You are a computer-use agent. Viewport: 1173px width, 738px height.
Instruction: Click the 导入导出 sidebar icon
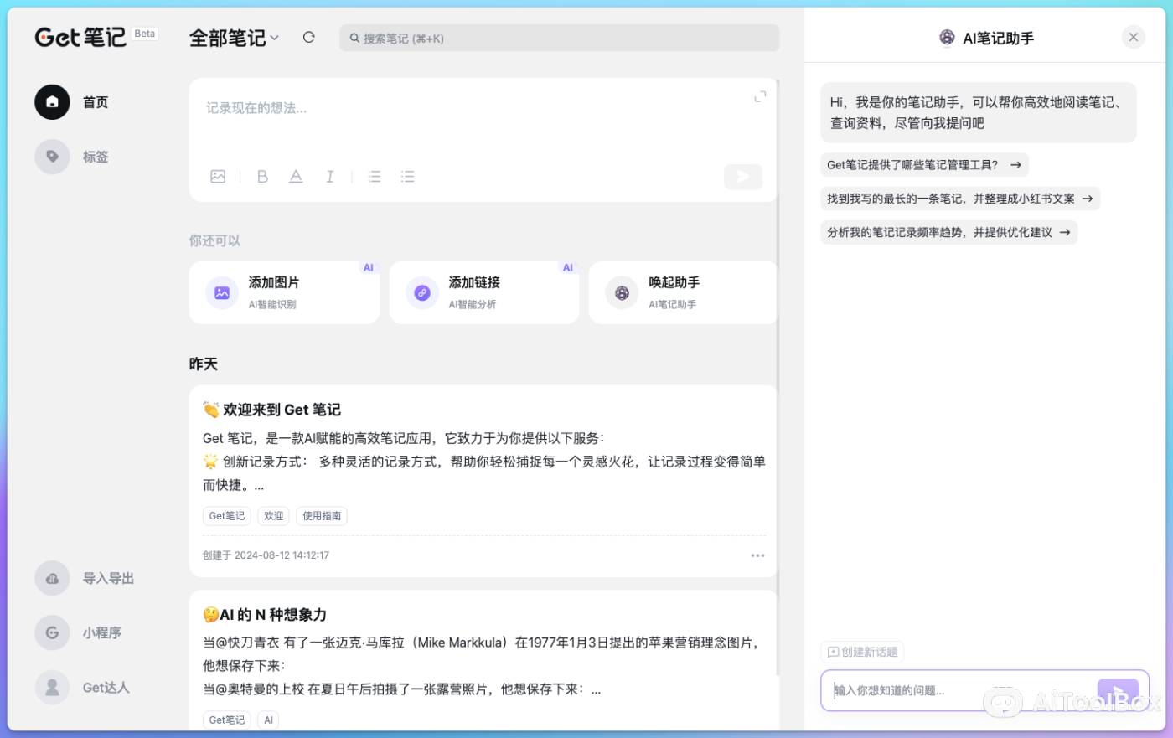click(52, 578)
